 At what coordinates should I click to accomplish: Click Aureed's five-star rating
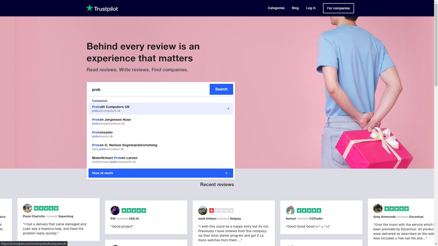point(309,210)
